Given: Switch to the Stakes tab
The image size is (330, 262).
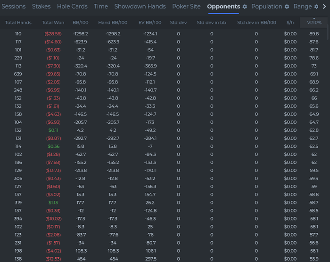Looking at the screenshot, I should click(x=41, y=7).
